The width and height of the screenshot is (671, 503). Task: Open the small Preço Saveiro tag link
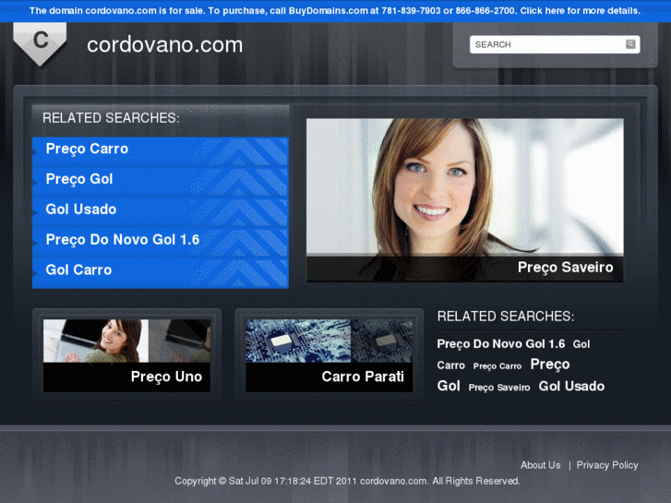[499, 388]
